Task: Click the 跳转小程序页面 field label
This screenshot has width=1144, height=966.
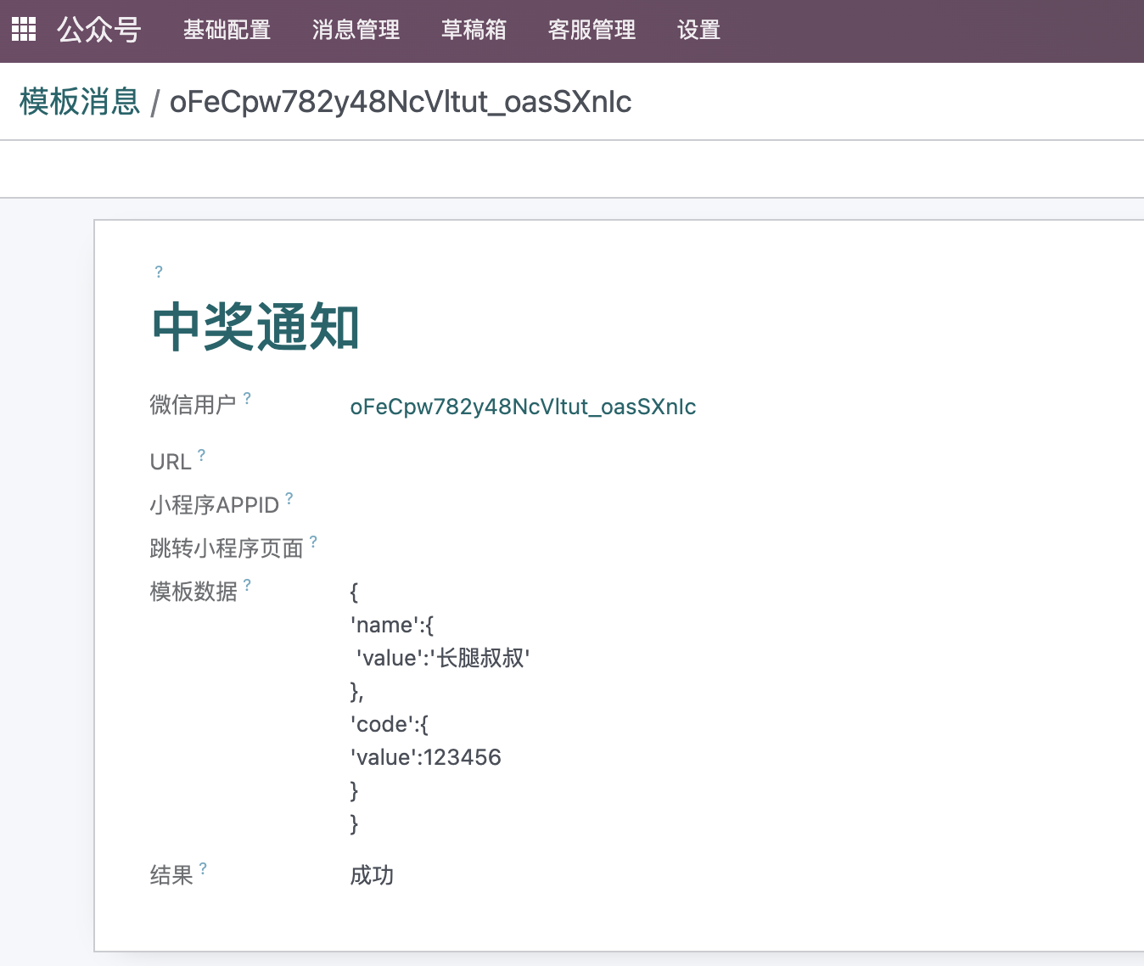Action: [227, 548]
